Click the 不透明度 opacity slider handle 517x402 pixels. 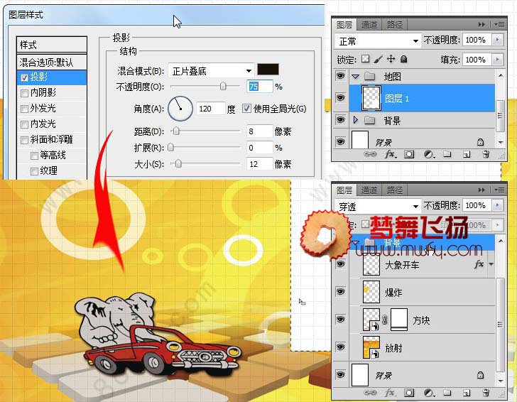click(223, 86)
